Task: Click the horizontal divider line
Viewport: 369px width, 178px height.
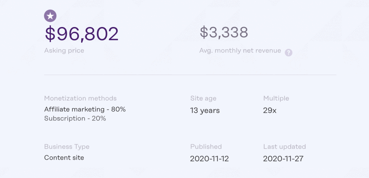Action: [190, 75]
